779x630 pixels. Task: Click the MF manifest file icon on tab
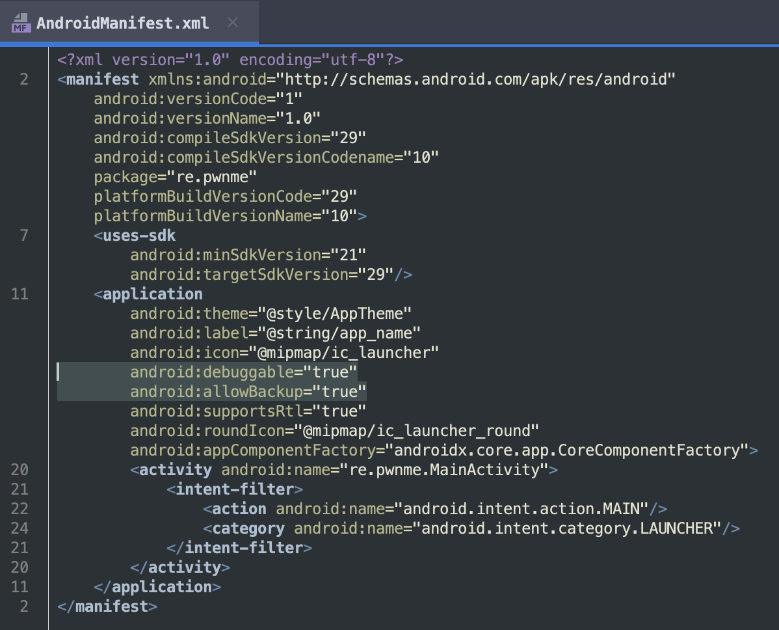21,23
